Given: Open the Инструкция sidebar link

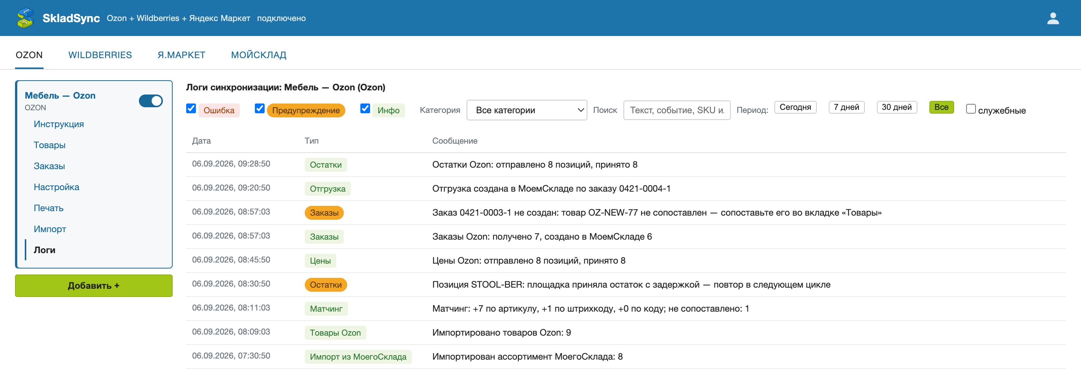Looking at the screenshot, I should tap(59, 124).
